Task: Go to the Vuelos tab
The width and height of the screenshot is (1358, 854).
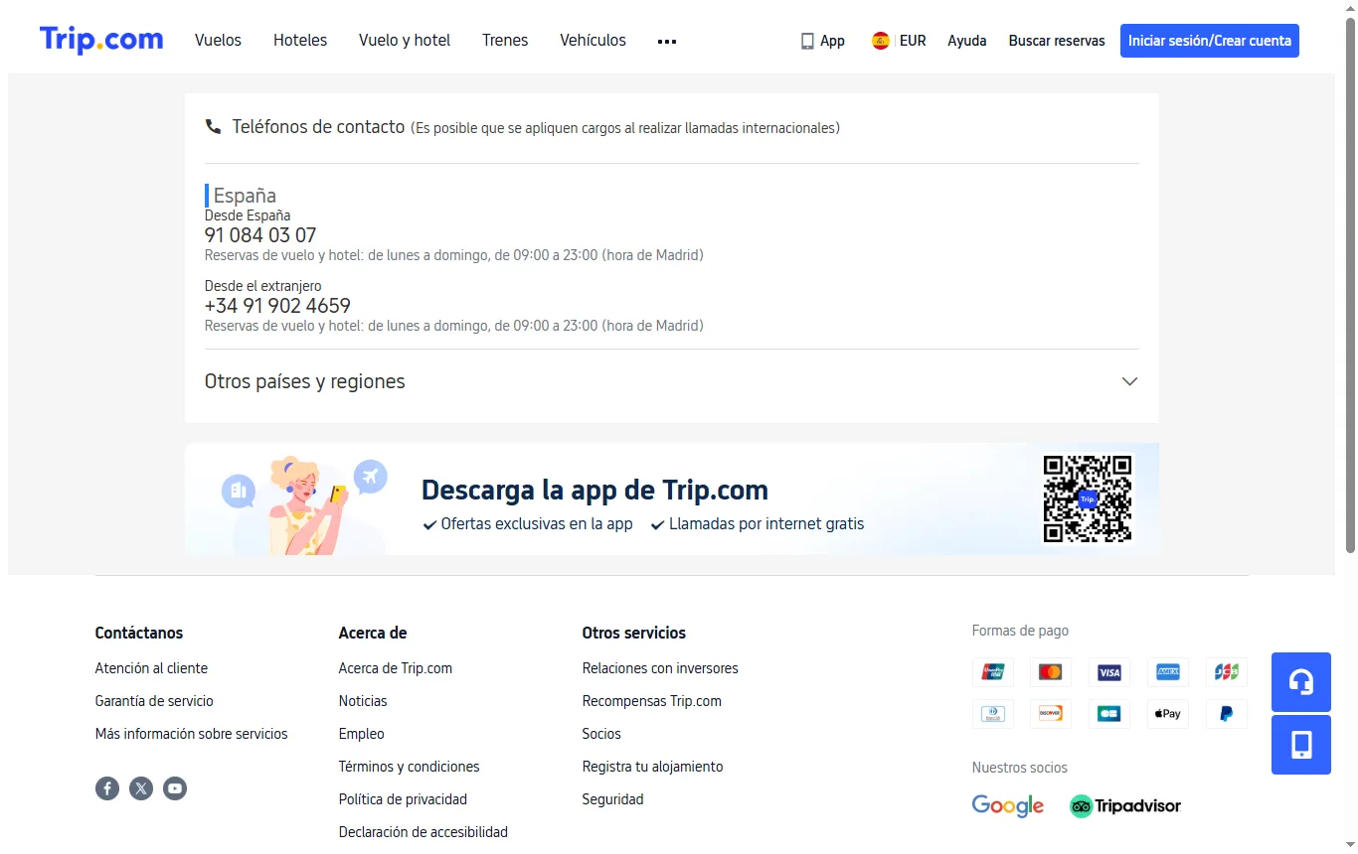Action: 219,41
